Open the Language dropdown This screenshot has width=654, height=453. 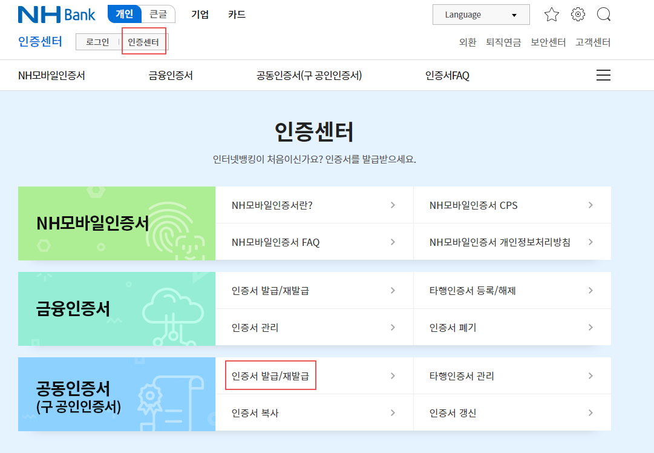tap(481, 15)
